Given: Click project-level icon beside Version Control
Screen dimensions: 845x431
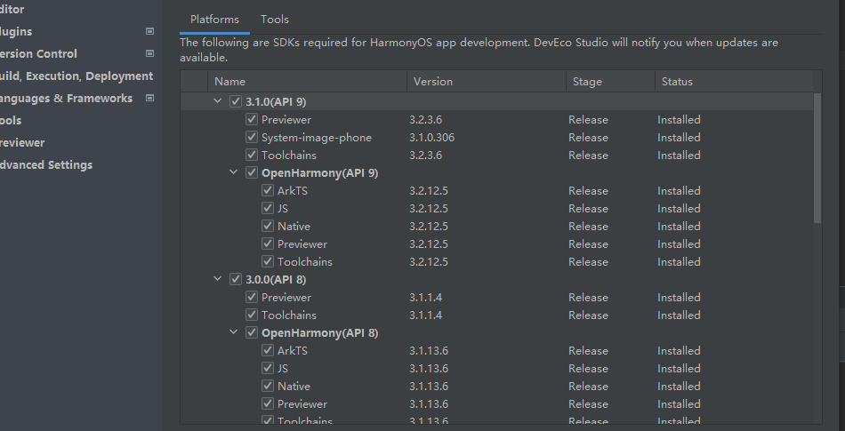Looking at the screenshot, I should 150,53.
